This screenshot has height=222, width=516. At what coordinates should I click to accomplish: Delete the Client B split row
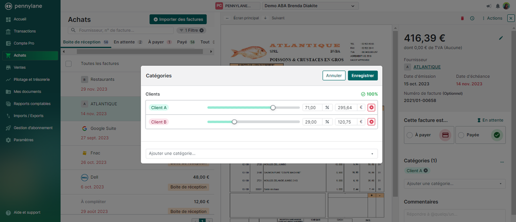[371, 122]
